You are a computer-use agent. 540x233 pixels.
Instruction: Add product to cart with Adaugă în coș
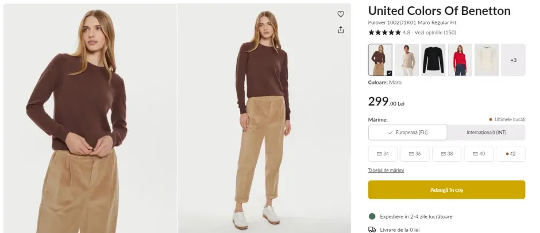point(446,190)
